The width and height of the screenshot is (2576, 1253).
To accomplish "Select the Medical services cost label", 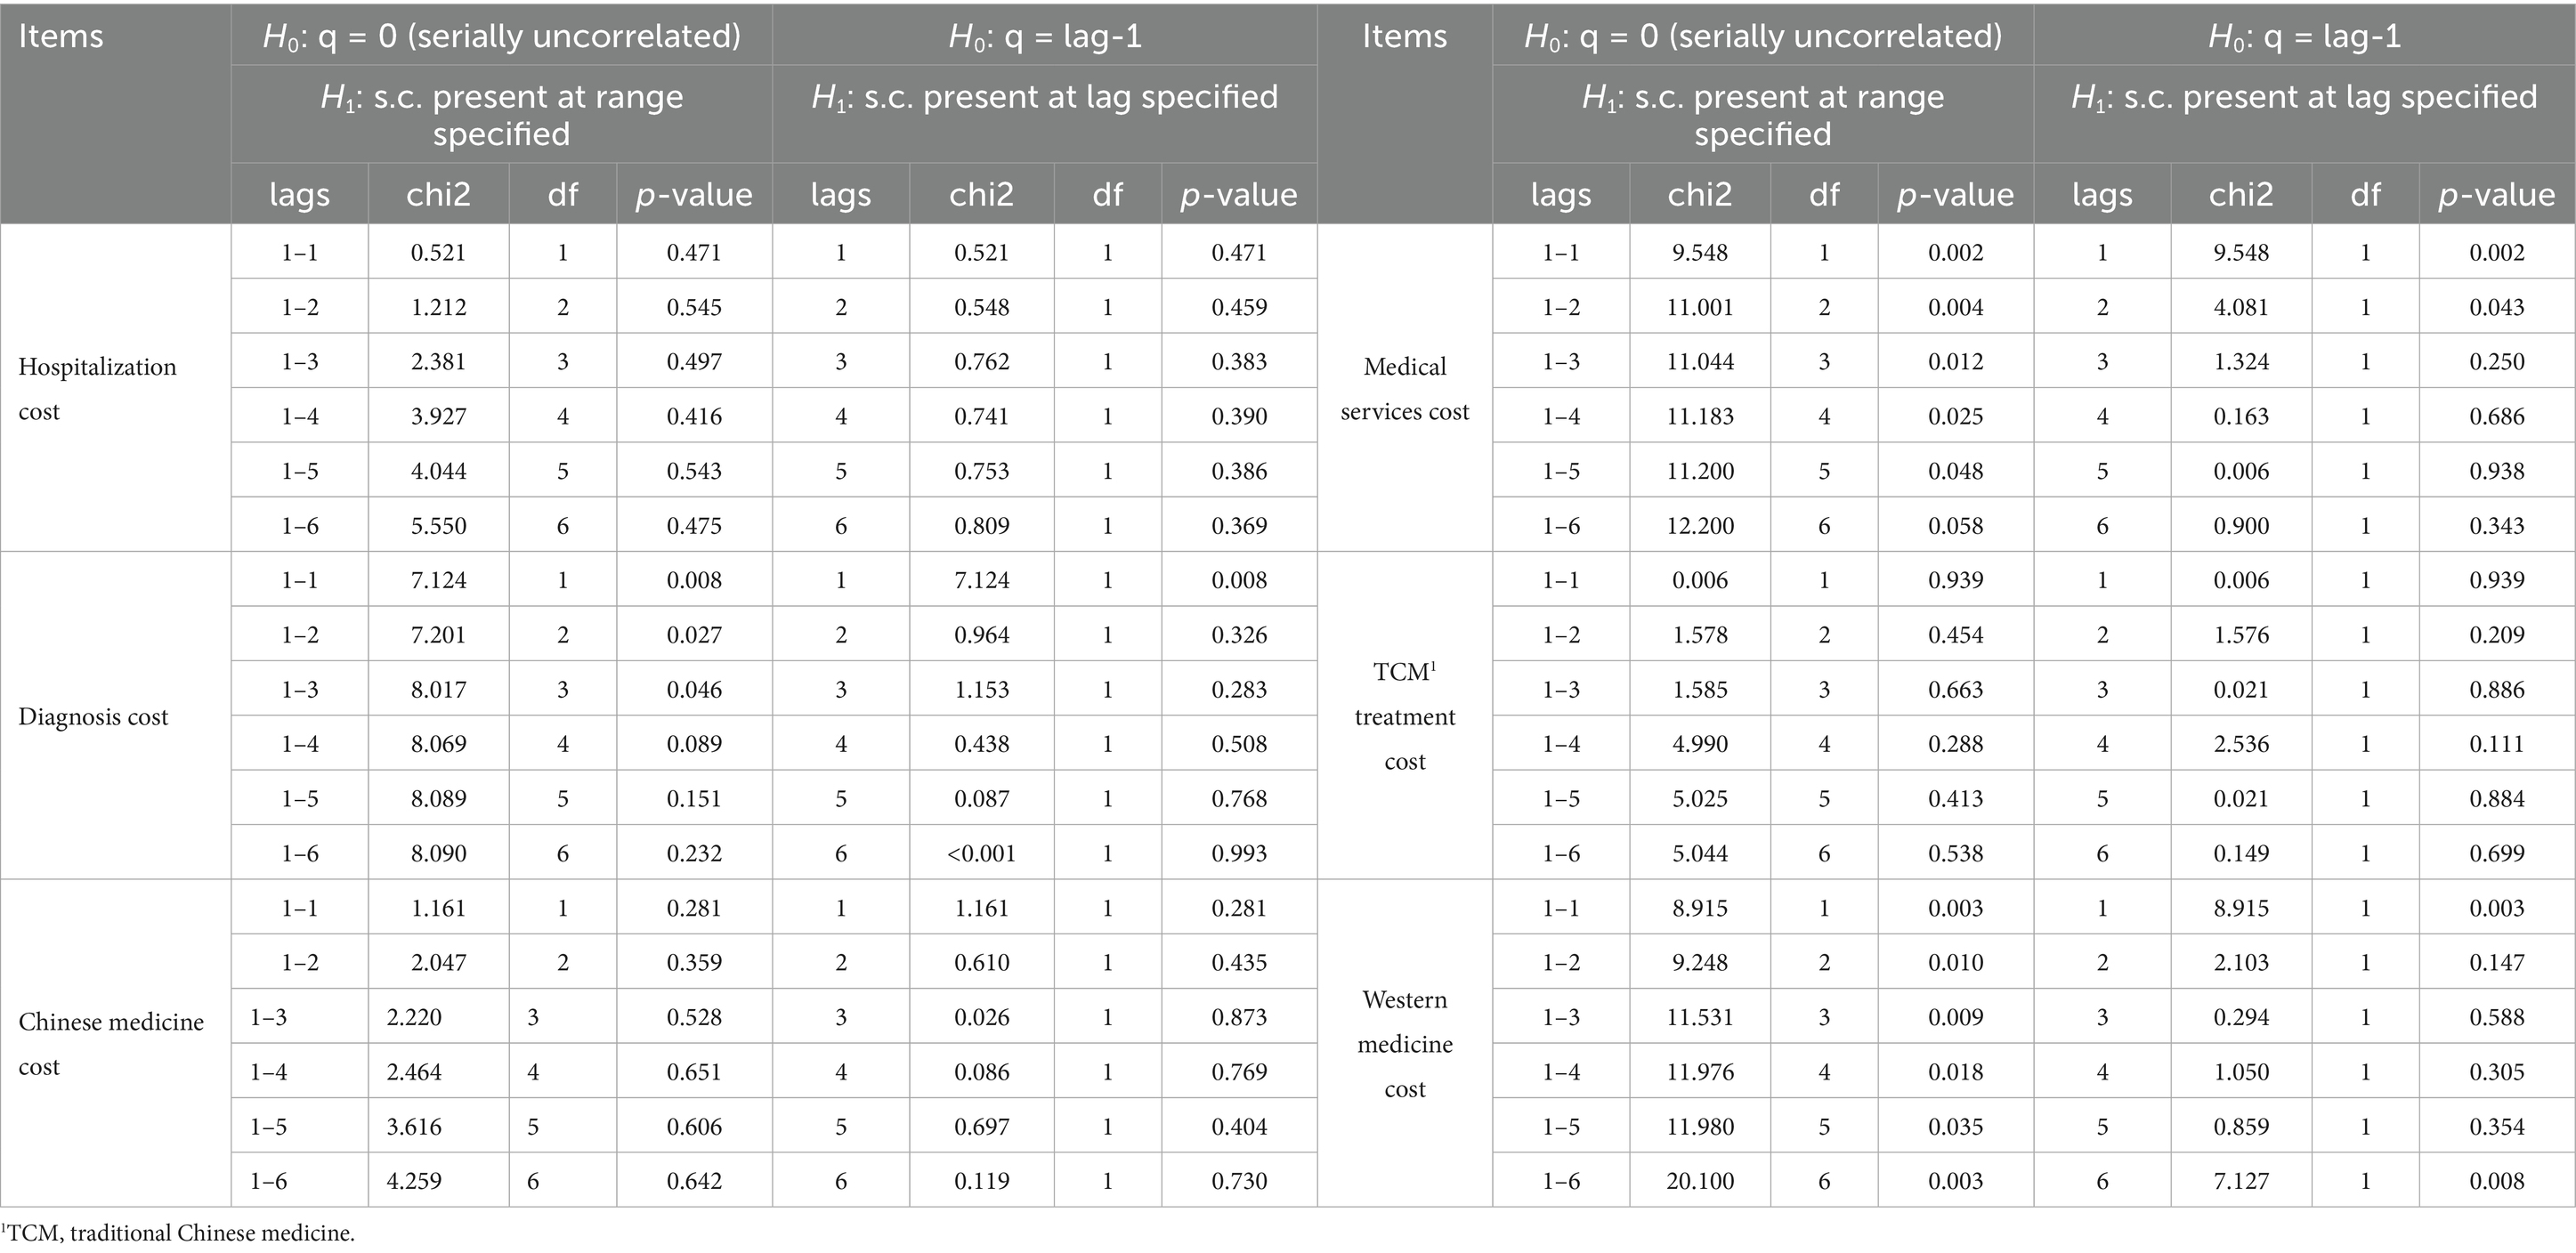I will [x=1404, y=389].
